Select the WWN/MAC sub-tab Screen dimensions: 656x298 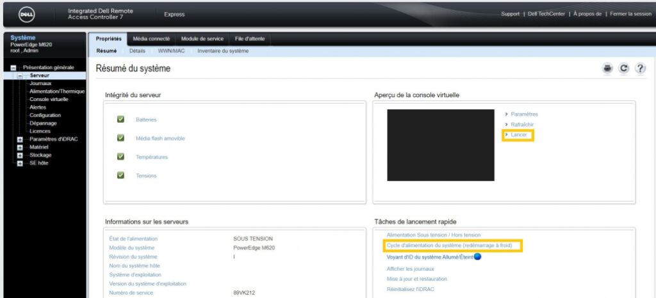[x=171, y=51]
